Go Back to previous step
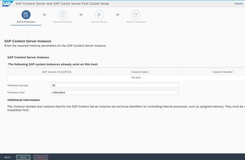Image resolution: width=245 pixels, height=160 pixels. point(7,157)
